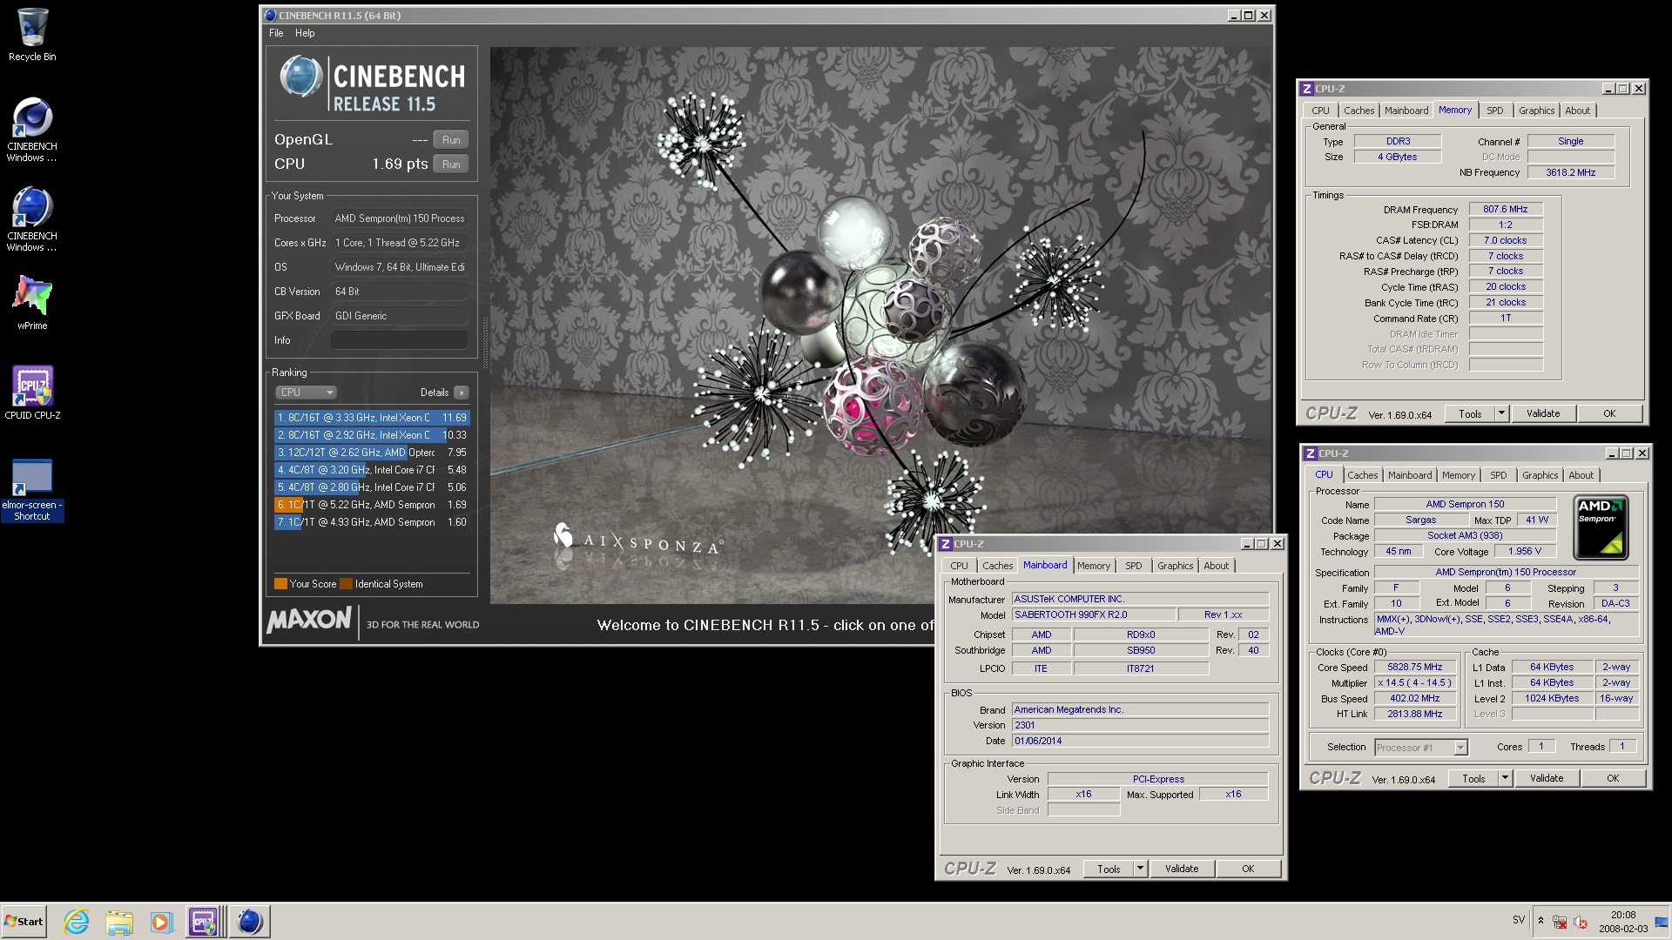Viewport: 1672px width, 940px height.
Task: Open the Help menu in CINEBENCH
Action: pos(305,33)
